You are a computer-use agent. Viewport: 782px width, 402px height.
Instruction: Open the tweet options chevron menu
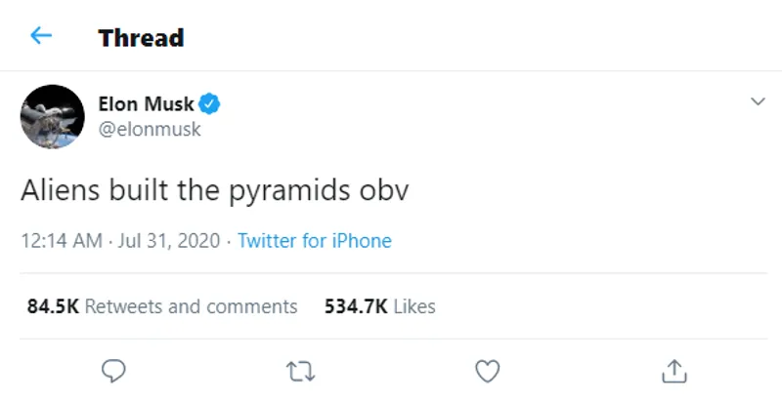point(757,101)
